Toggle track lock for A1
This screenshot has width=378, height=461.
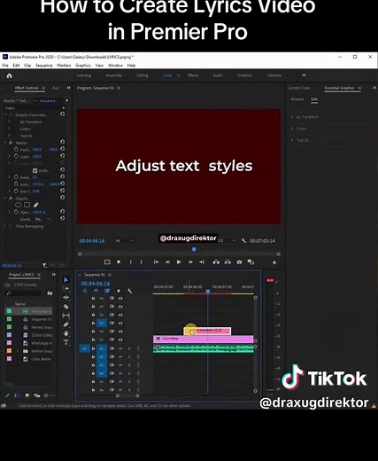93,348
